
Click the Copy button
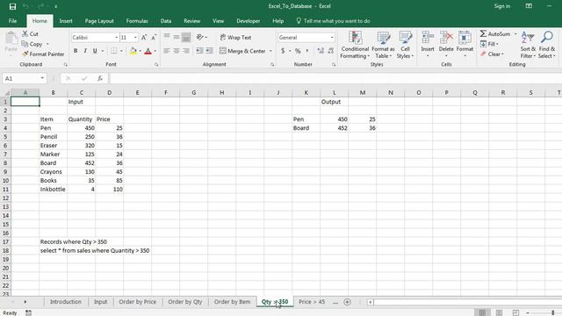32,44
